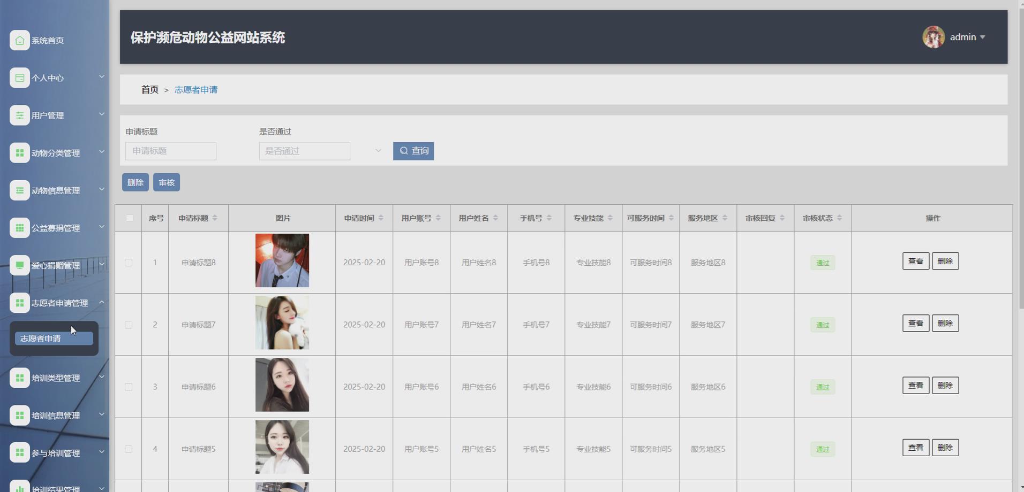This screenshot has width=1024, height=492.
Task: Delete the 申请标题7 row
Action: 945,323
